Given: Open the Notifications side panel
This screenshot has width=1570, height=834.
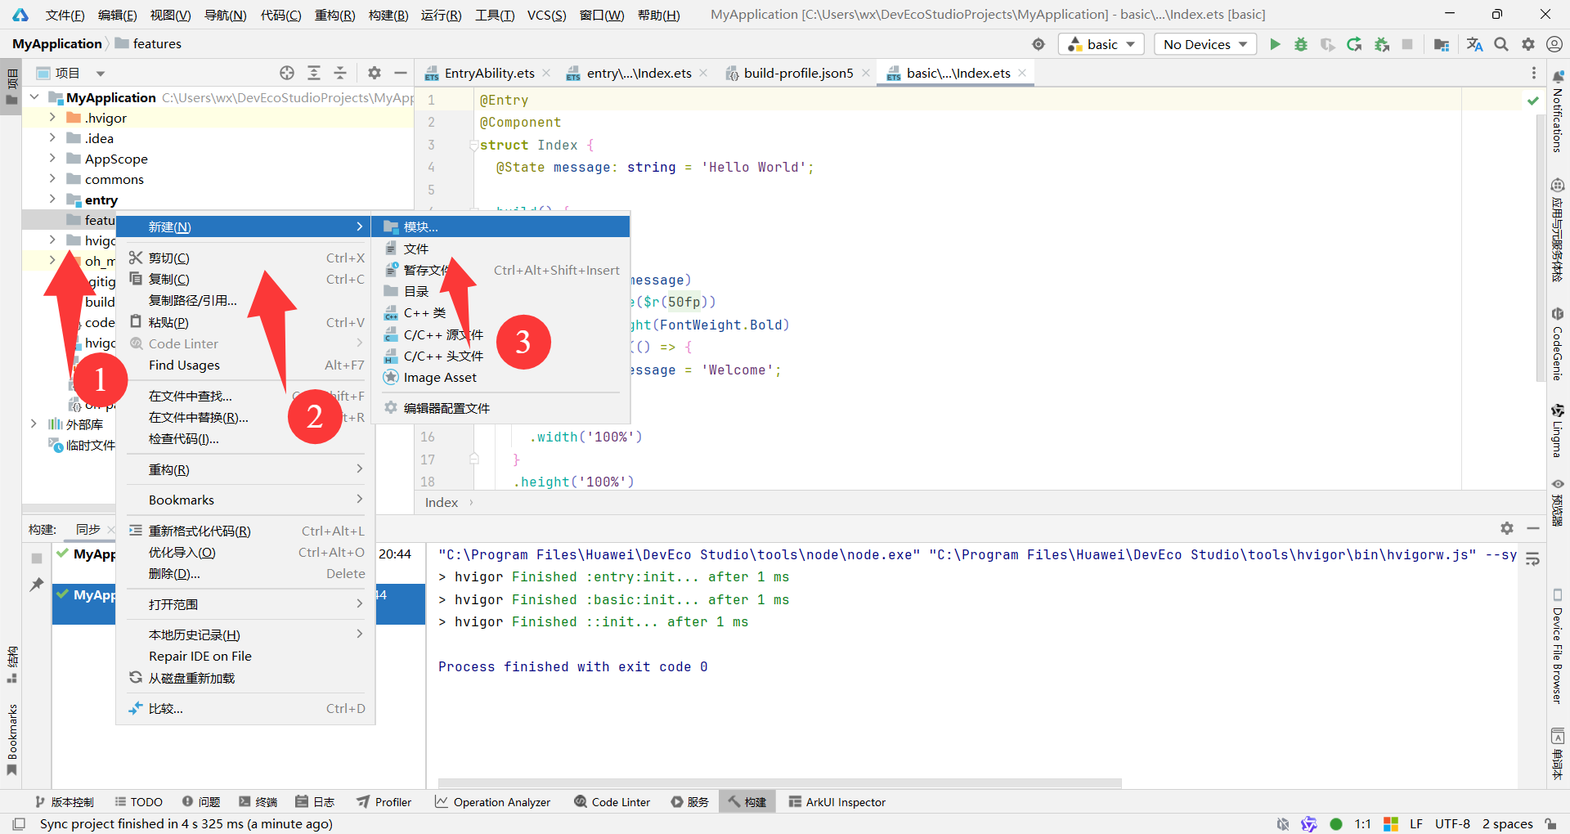Looking at the screenshot, I should 1558,112.
